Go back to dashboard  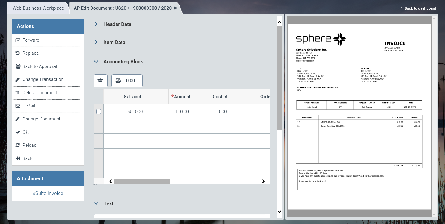tap(418, 8)
